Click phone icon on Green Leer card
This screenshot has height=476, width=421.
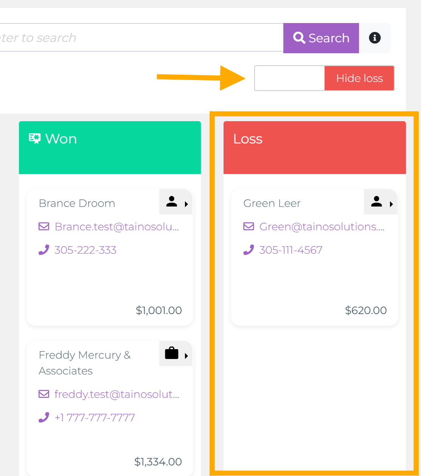point(249,250)
